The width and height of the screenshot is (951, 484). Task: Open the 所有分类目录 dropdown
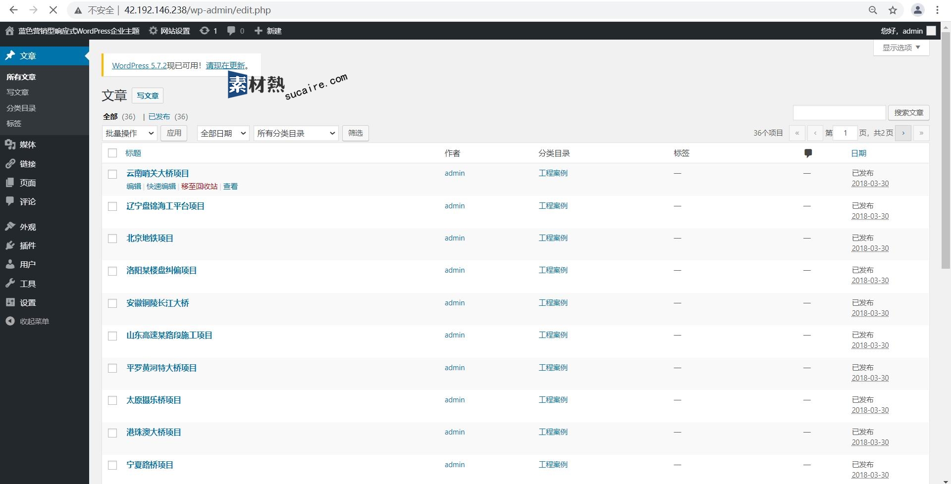[296, 133]
